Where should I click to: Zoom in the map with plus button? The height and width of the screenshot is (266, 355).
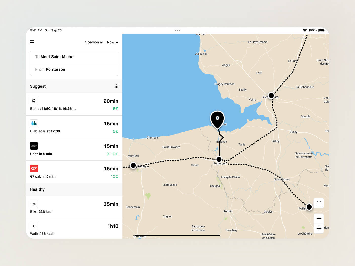tap(319, 228)
